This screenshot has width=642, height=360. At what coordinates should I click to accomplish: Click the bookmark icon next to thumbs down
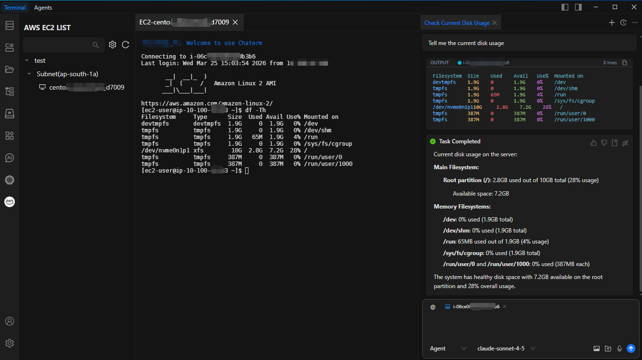point(615,142)
